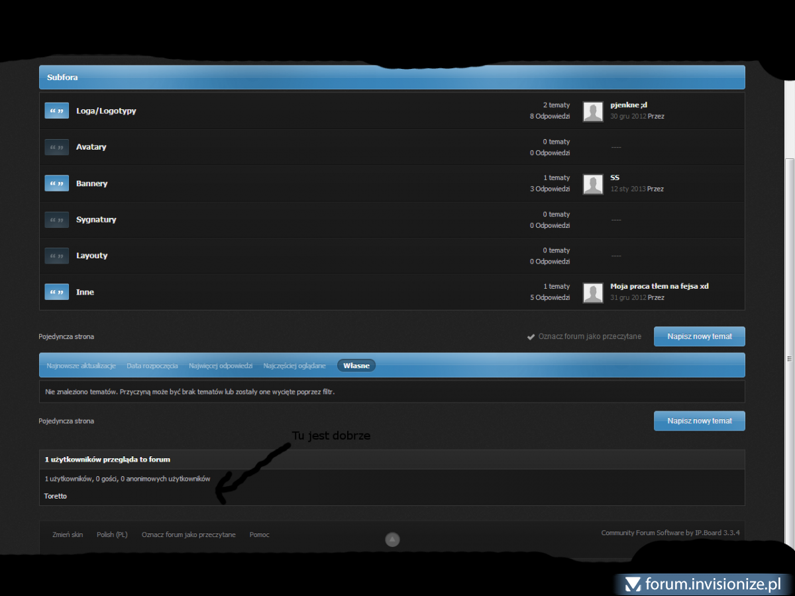Open the 'Moja praca tłem na fejsa xd' topic
Image resolution: width=795 pixels, height=596 pixels.
click(659, 286)
